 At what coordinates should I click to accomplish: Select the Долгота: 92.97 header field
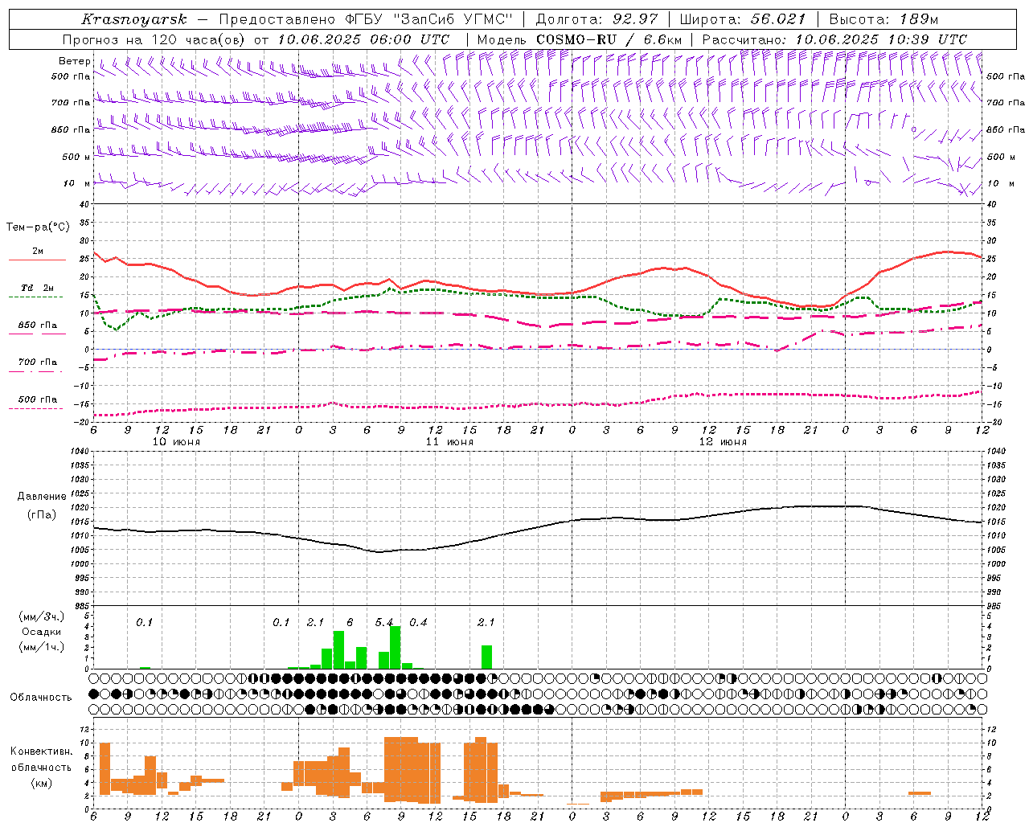(x=596, y=19)
